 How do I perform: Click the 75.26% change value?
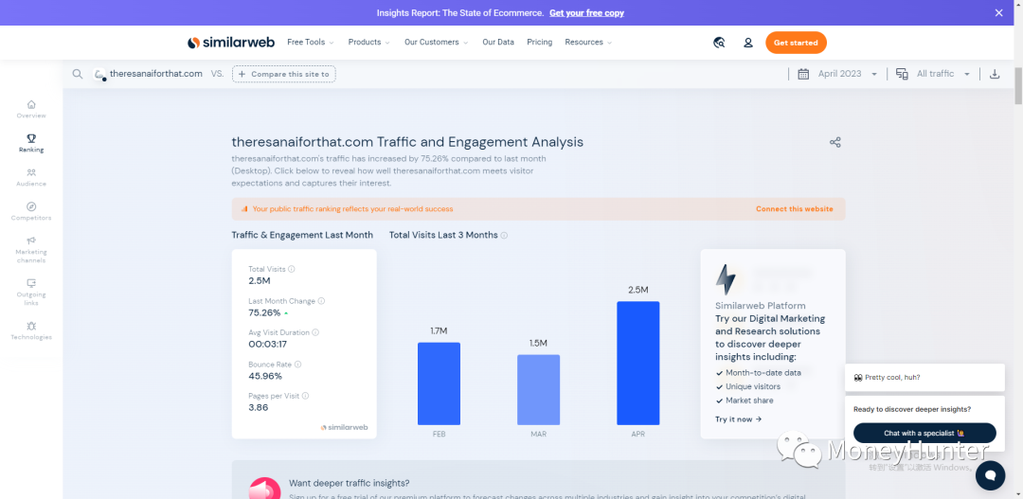pos(264,313)
